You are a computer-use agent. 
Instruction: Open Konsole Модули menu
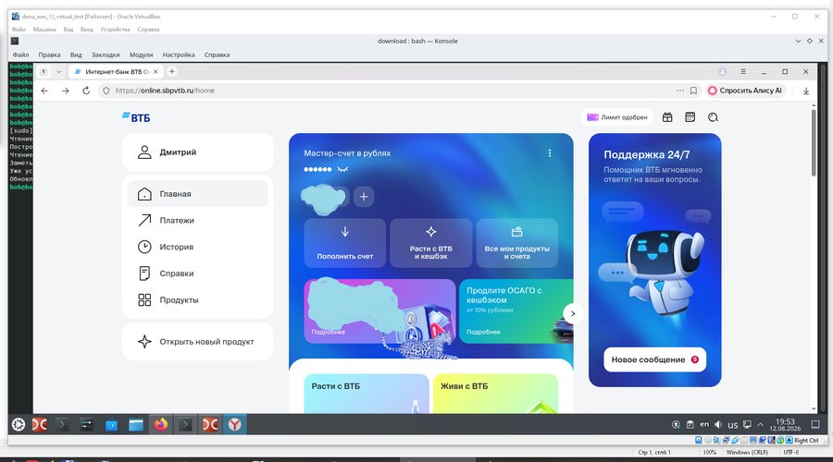[x=141, y=55]
